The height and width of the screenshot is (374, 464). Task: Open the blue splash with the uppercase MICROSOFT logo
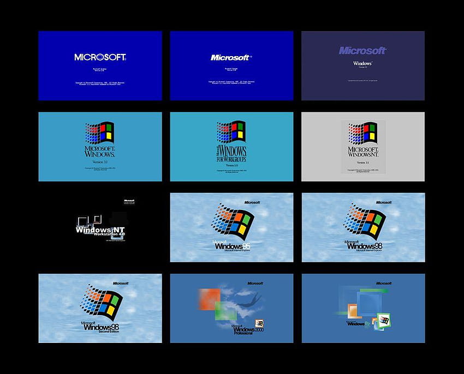point(100,65)
